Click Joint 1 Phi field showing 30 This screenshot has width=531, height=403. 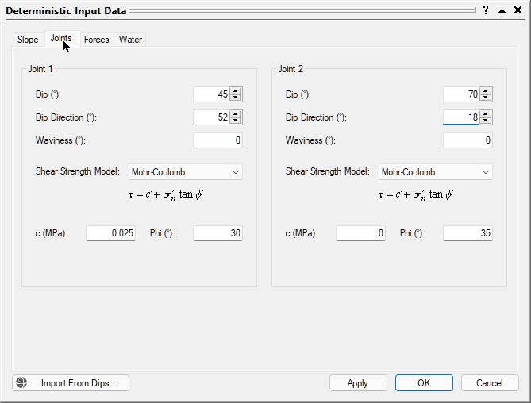217,233
